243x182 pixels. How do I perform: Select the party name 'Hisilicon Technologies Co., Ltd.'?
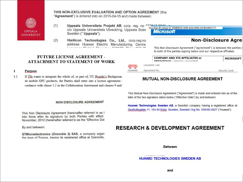point(96,40)
